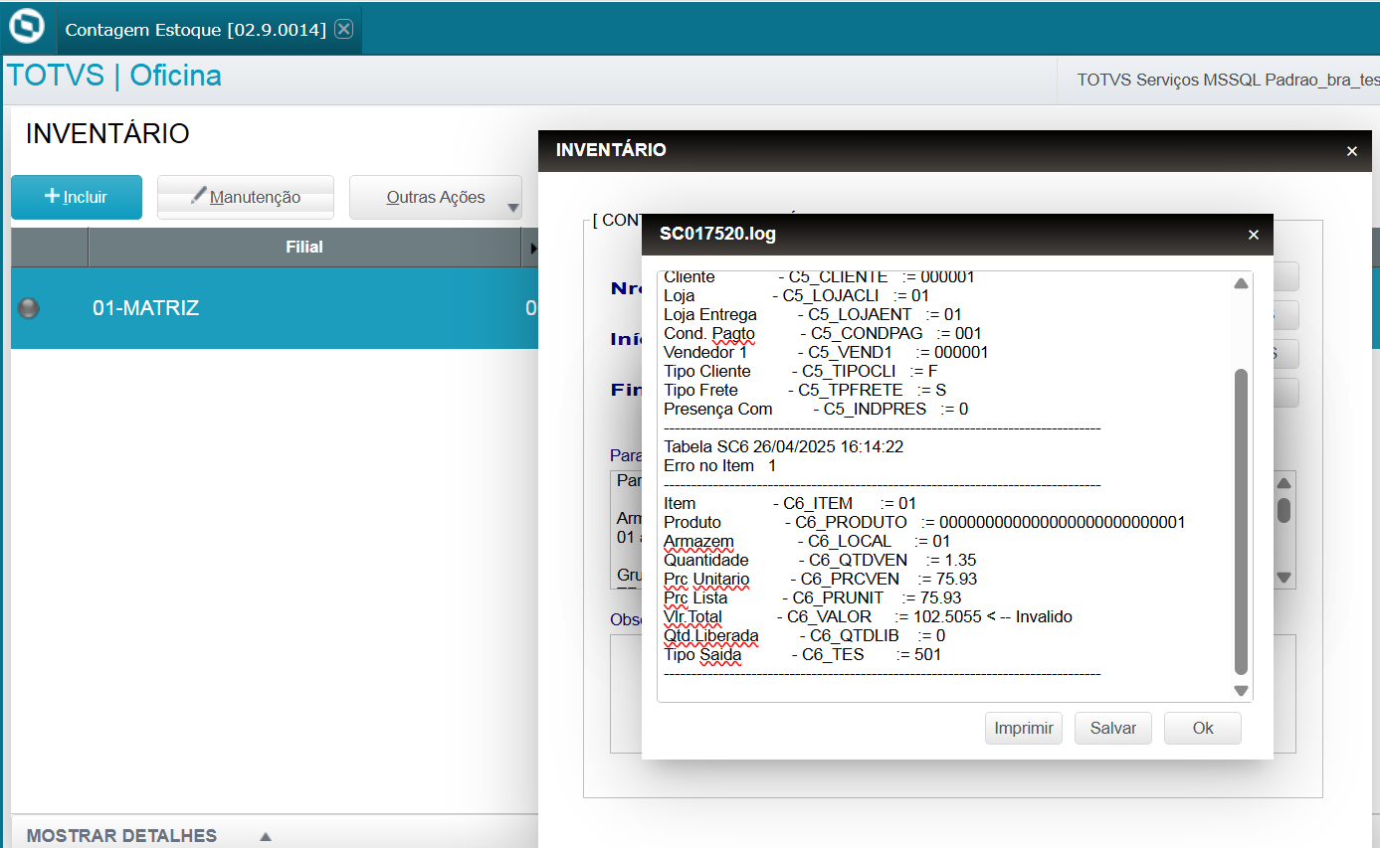Screen dimensions: 1380x848
Task: Click the log scrollbar up arrow
Action: coord(1241,284)
